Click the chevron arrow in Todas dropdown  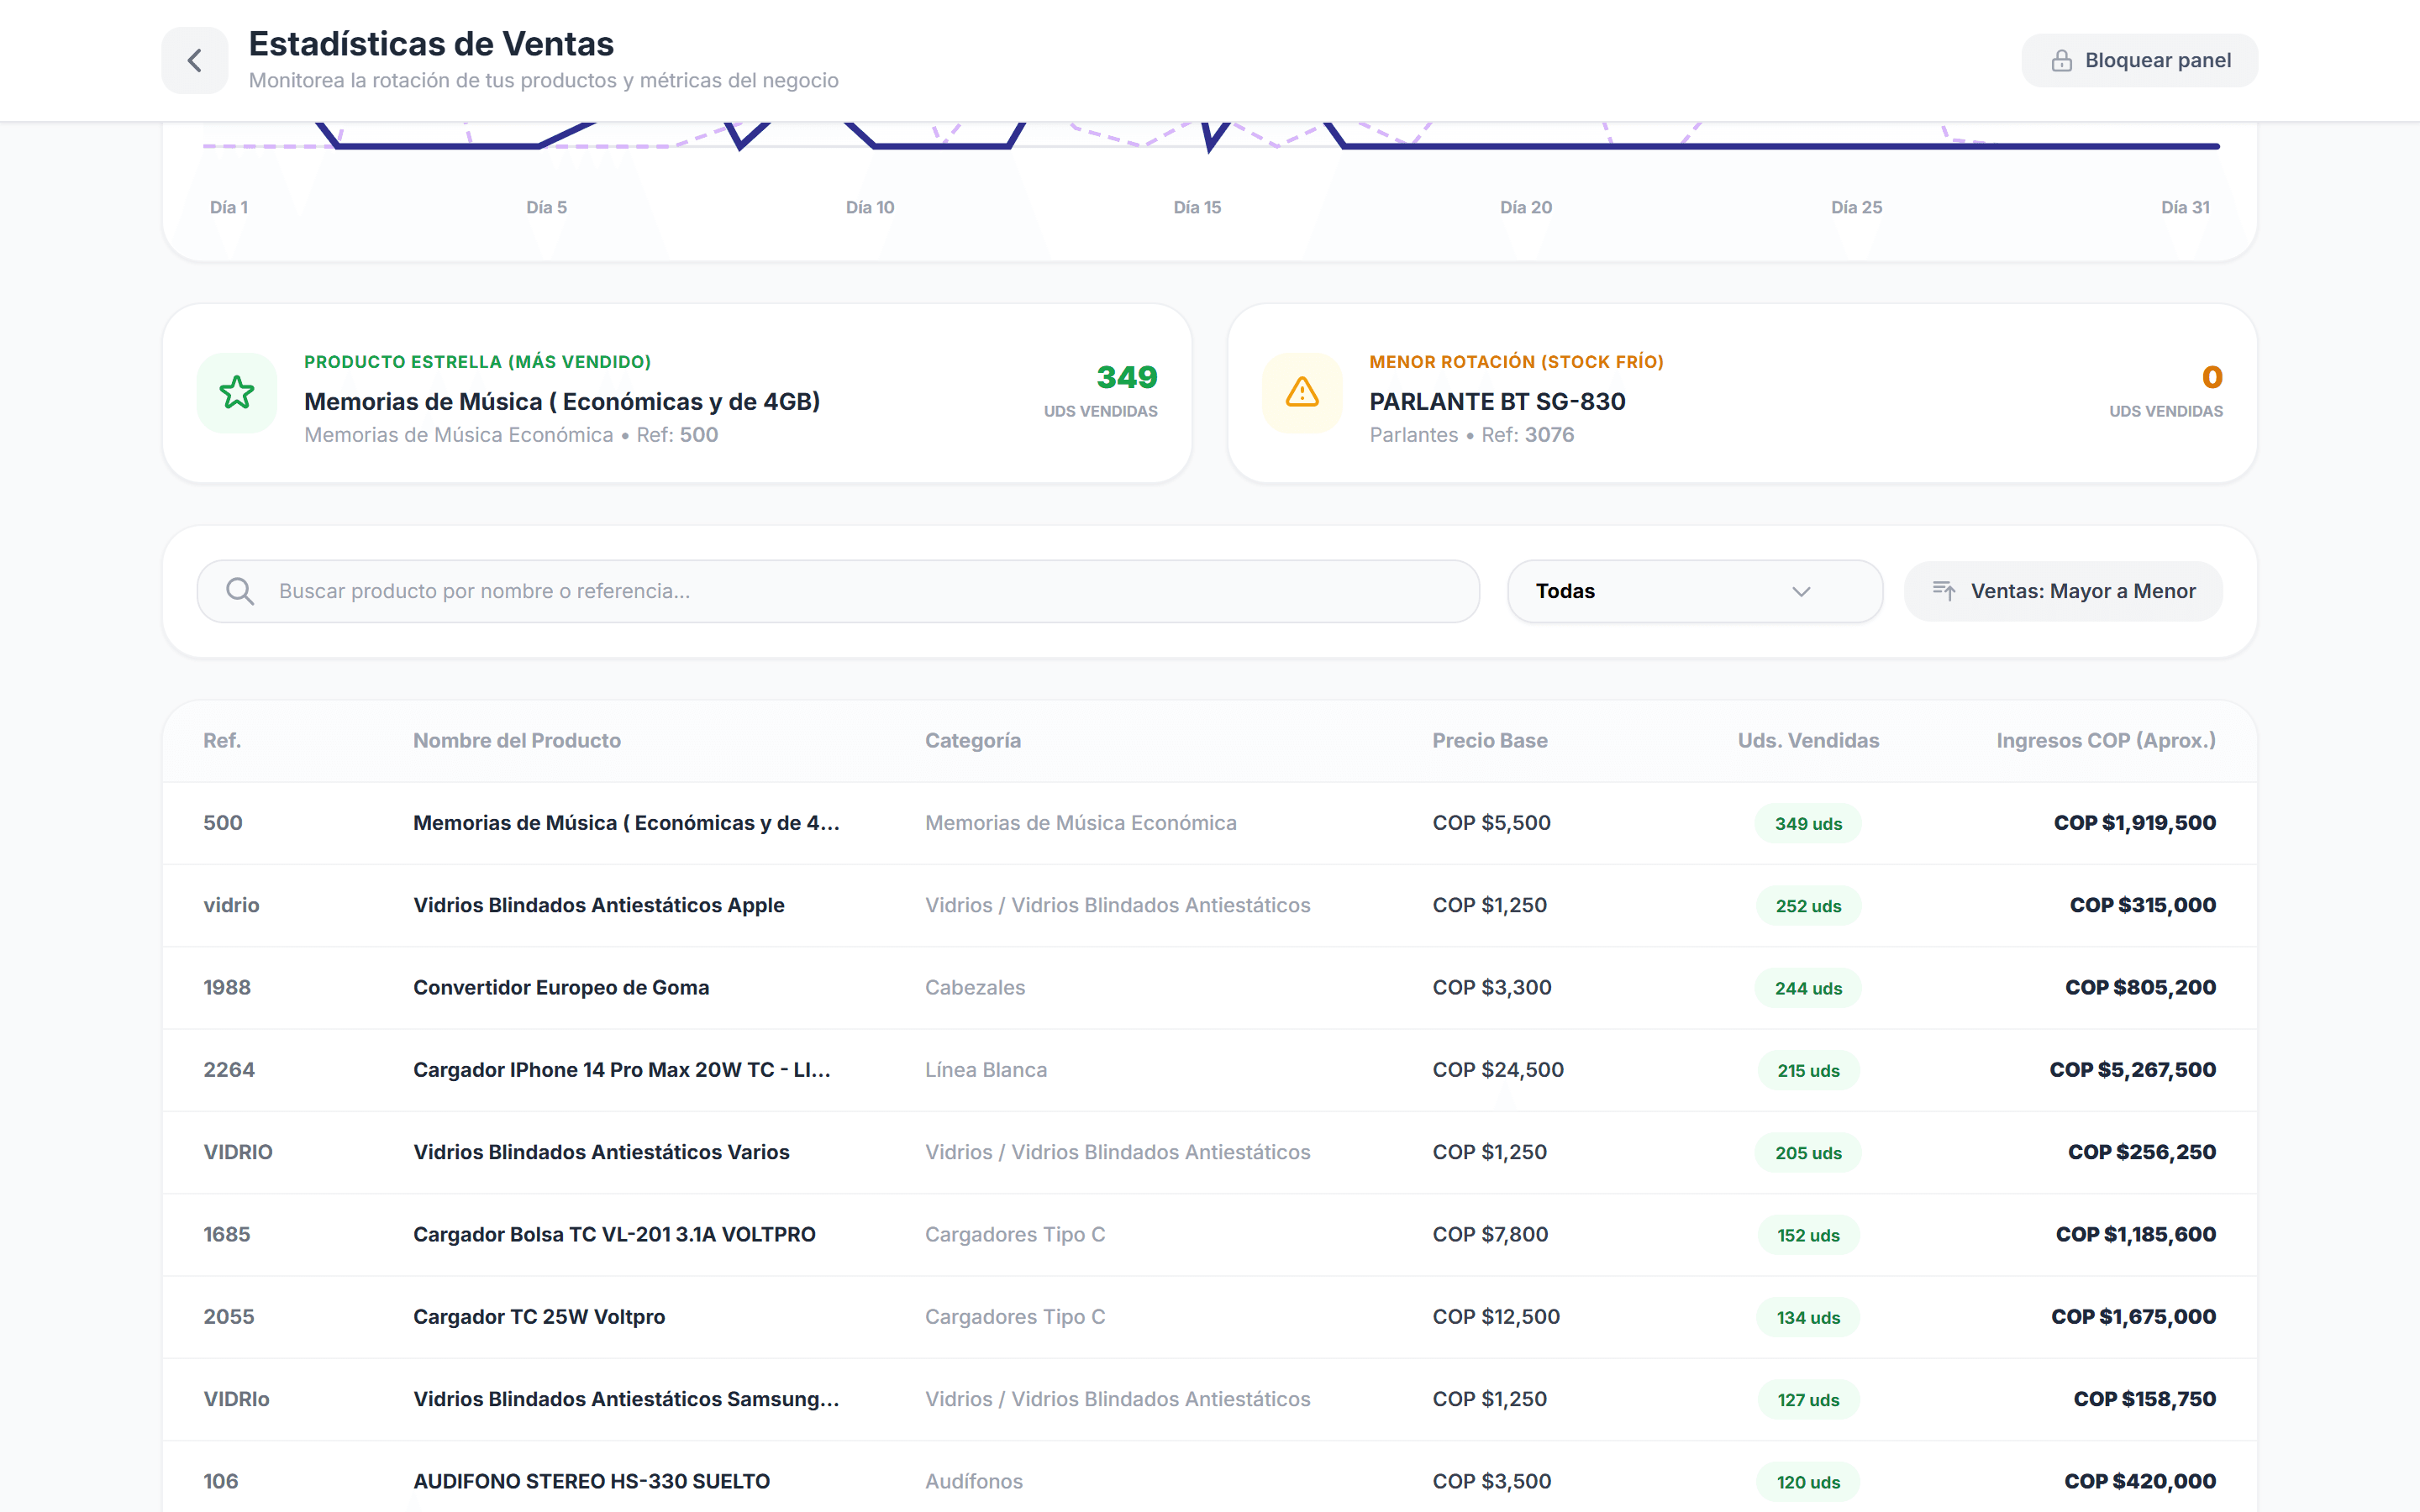[1801, 591]
